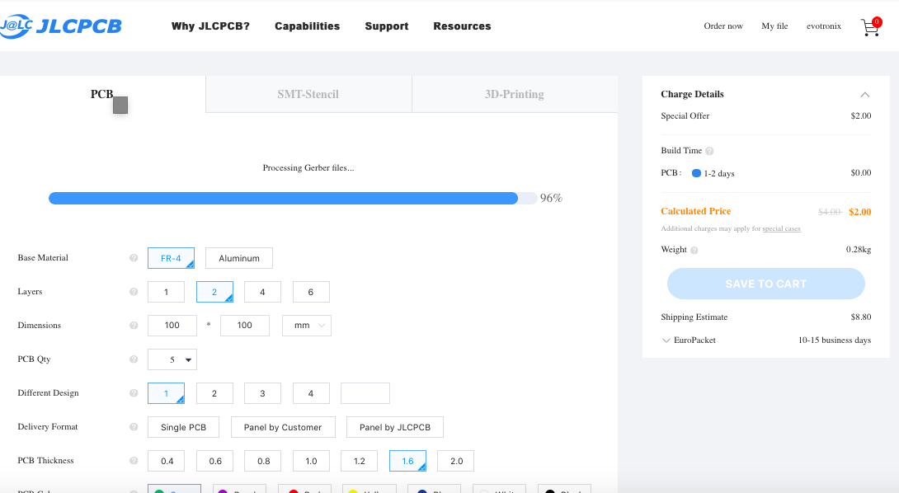Switch to the PCB tab

point(102,94)
